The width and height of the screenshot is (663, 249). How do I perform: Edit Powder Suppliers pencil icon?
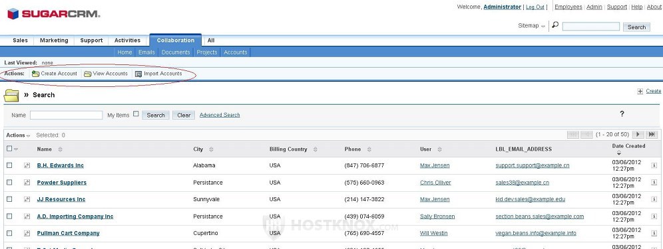coord(27,183)
